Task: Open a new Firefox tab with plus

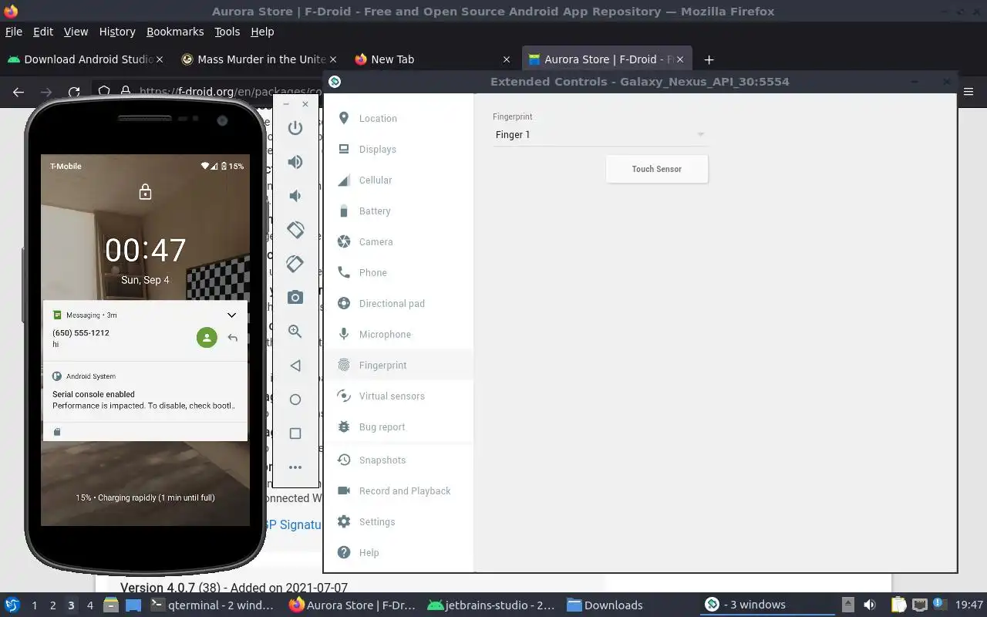Action: (709, 59)
